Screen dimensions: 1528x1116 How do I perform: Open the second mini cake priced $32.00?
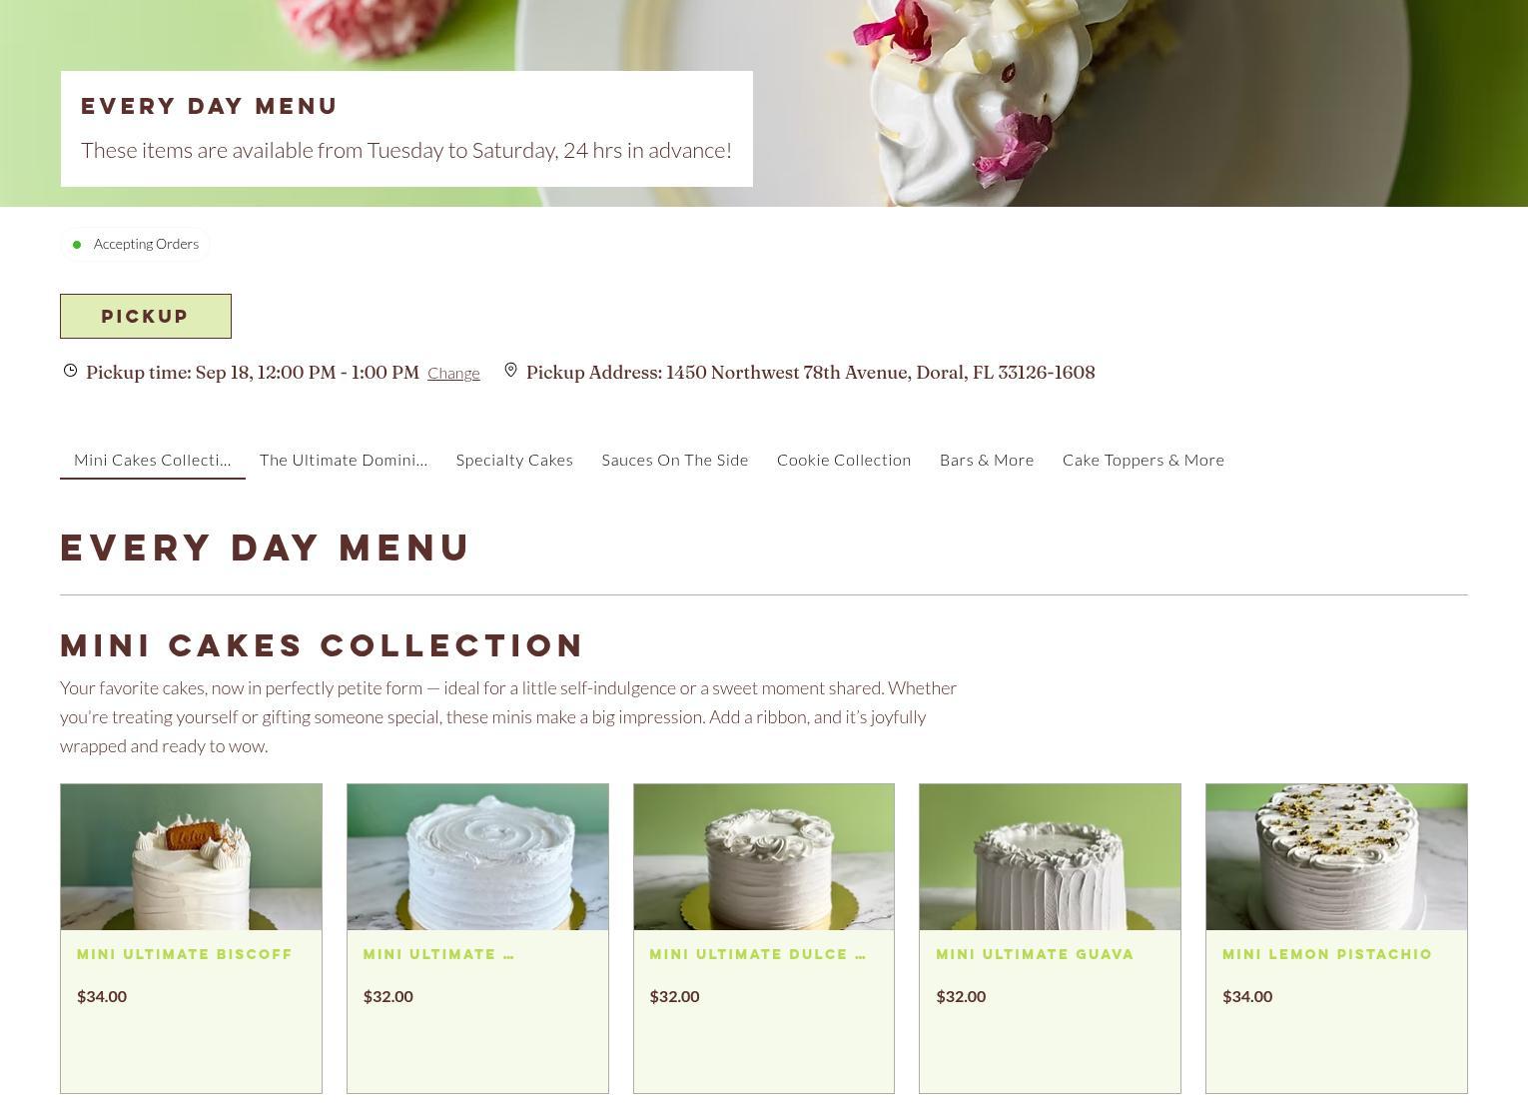click(x=764, y=939)
